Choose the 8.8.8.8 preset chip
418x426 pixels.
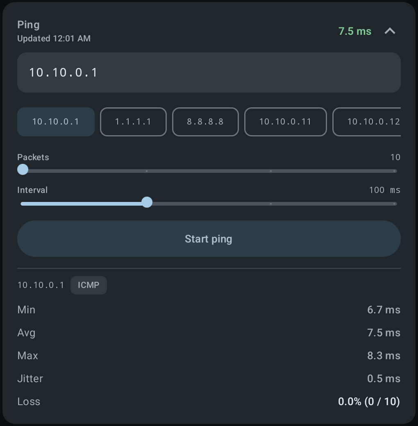pos(205,122)
